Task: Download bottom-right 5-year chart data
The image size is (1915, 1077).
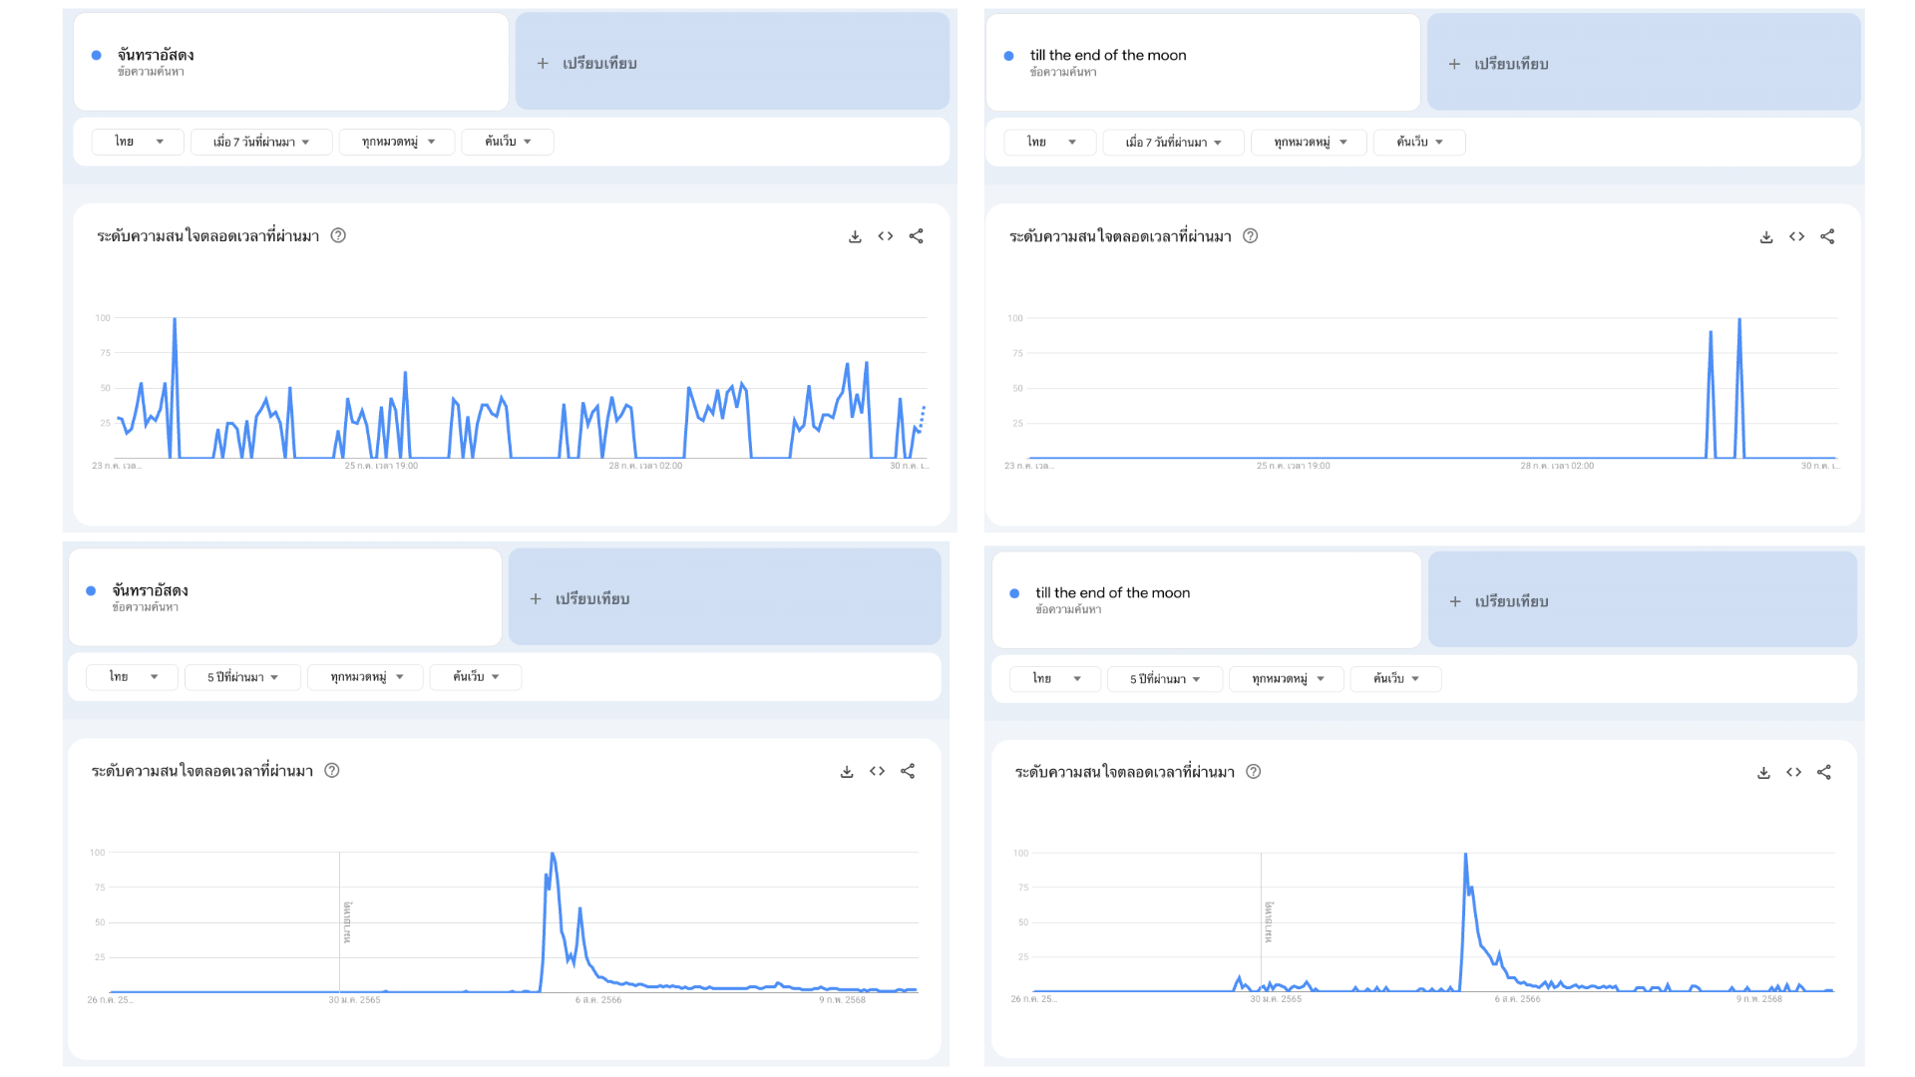Action: click(1763, 773)
